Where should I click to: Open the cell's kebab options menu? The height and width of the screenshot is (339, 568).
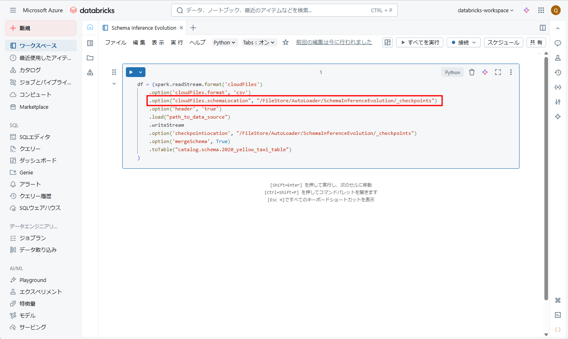pos(511,72)
